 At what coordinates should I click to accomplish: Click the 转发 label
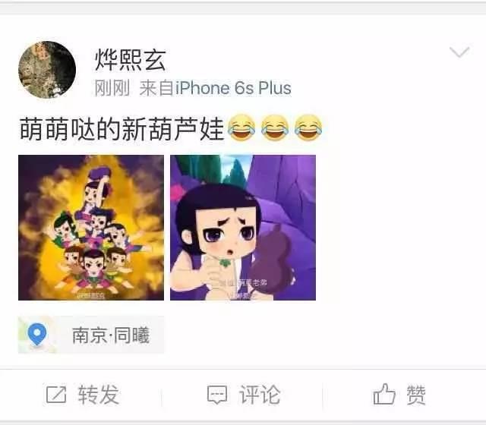point(99,395)
